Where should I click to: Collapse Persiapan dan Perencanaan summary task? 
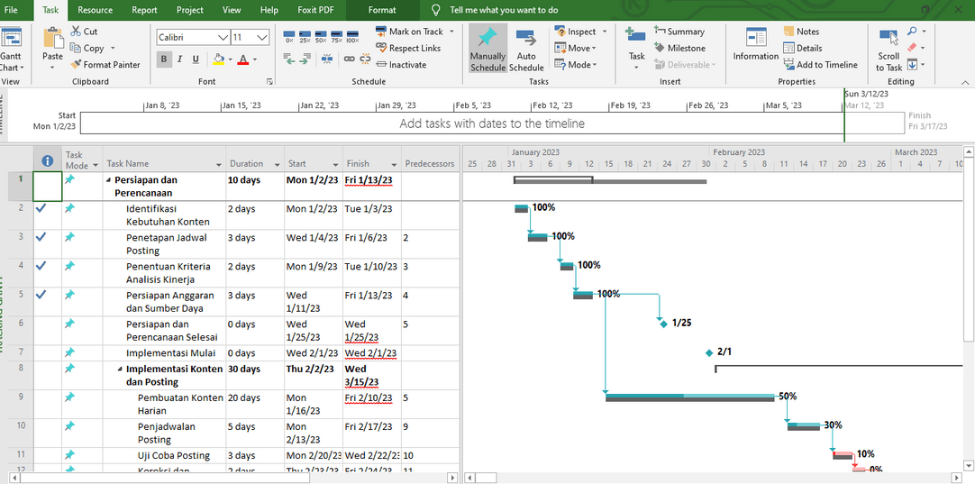tap(108, 179)
